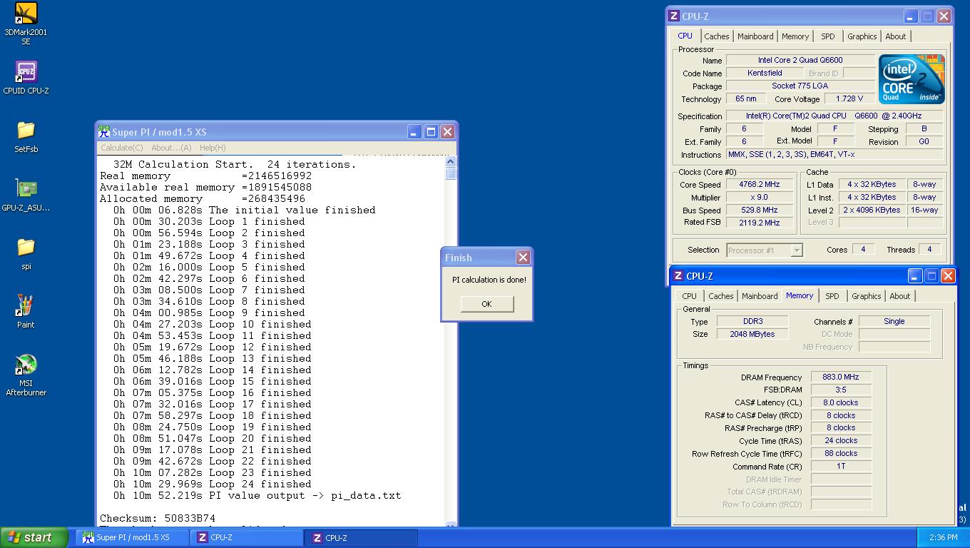This screenshot has height=548, width=970.
Task: Click the Super PI vertical scrollbar thumb
Action: (451, 173)
